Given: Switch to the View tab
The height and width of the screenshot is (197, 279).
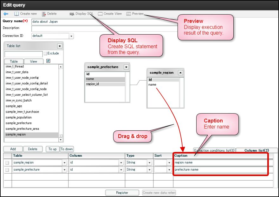Looking at the screenshot, I should [x=34, y=61].
